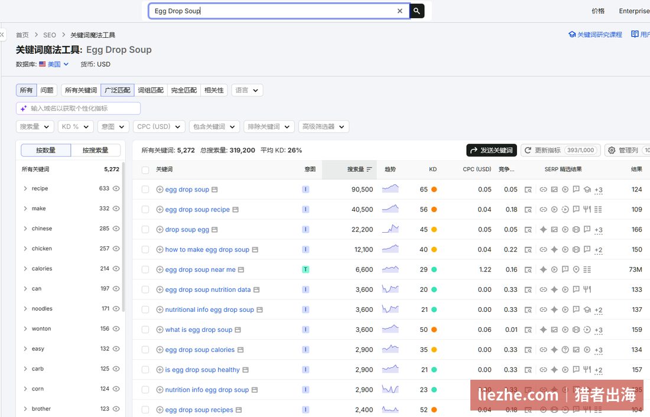Open SERP view icon for 'egg drop soup recipe'
Screen dimensions: 650x417
pyautogui.click(x=528, y=210)
